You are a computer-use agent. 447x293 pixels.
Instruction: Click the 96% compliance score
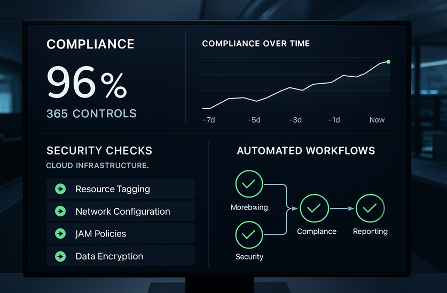click(x=87, y=82)
